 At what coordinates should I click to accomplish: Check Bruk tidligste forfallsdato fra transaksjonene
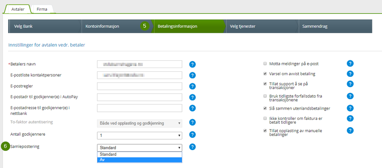tap(265, 96)
